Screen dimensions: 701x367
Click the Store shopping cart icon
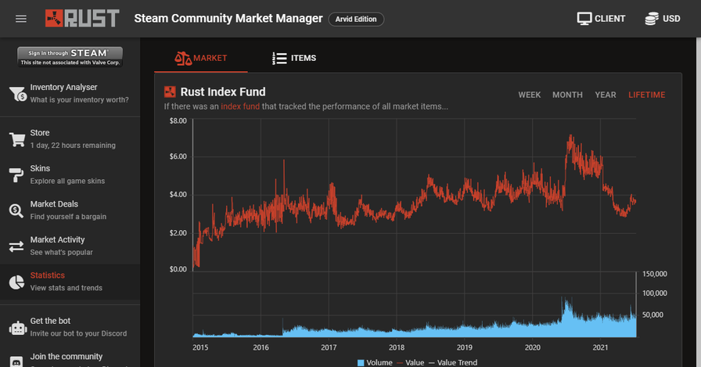17,139
